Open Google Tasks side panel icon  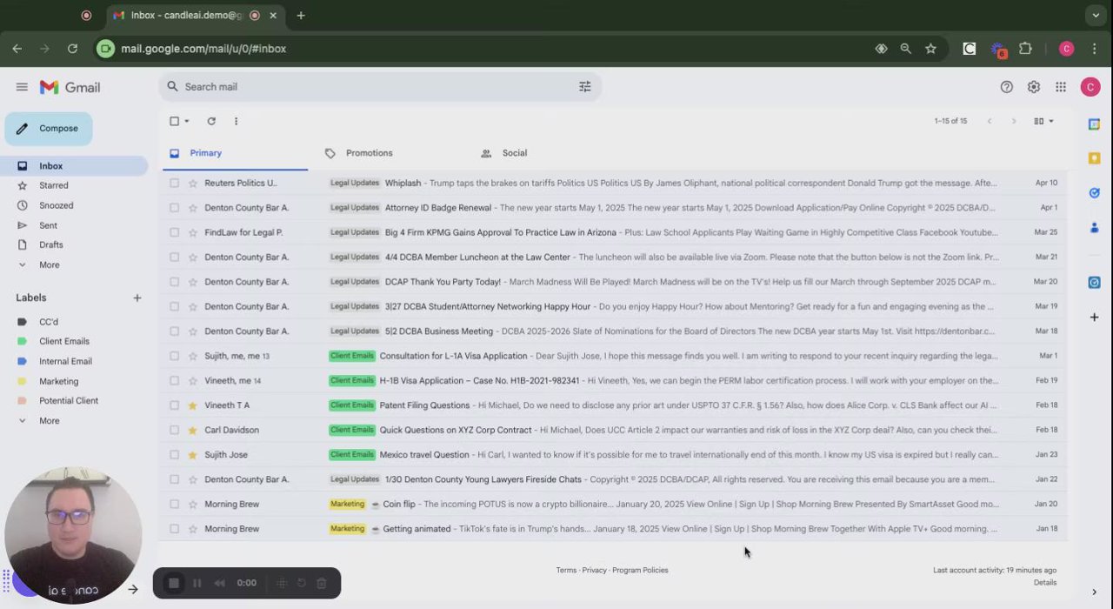1094,193
